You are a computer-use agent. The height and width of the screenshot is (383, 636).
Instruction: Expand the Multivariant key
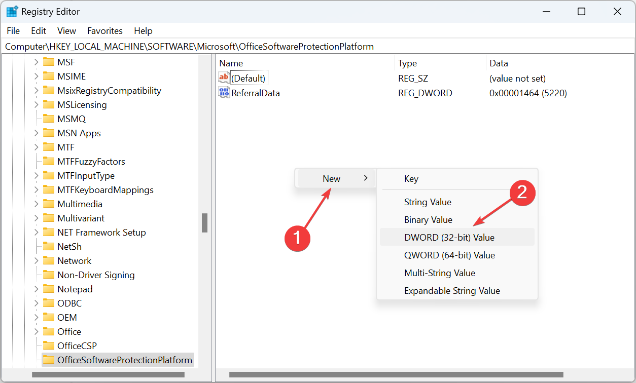click(x=36, y=218)
